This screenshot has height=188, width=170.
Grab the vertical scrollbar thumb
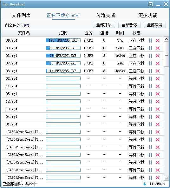[x=167, y=54]
